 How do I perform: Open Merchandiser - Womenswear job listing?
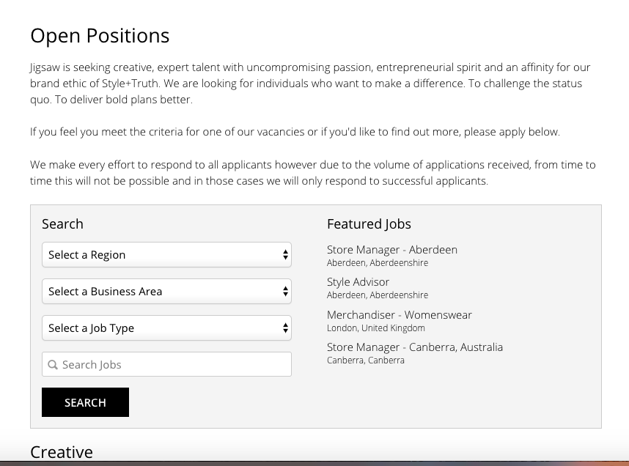399,315
